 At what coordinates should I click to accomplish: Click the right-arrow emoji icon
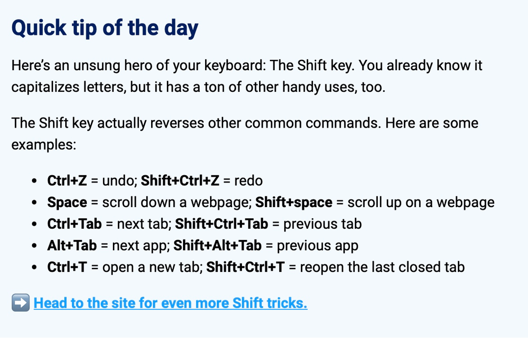point(21,303)
